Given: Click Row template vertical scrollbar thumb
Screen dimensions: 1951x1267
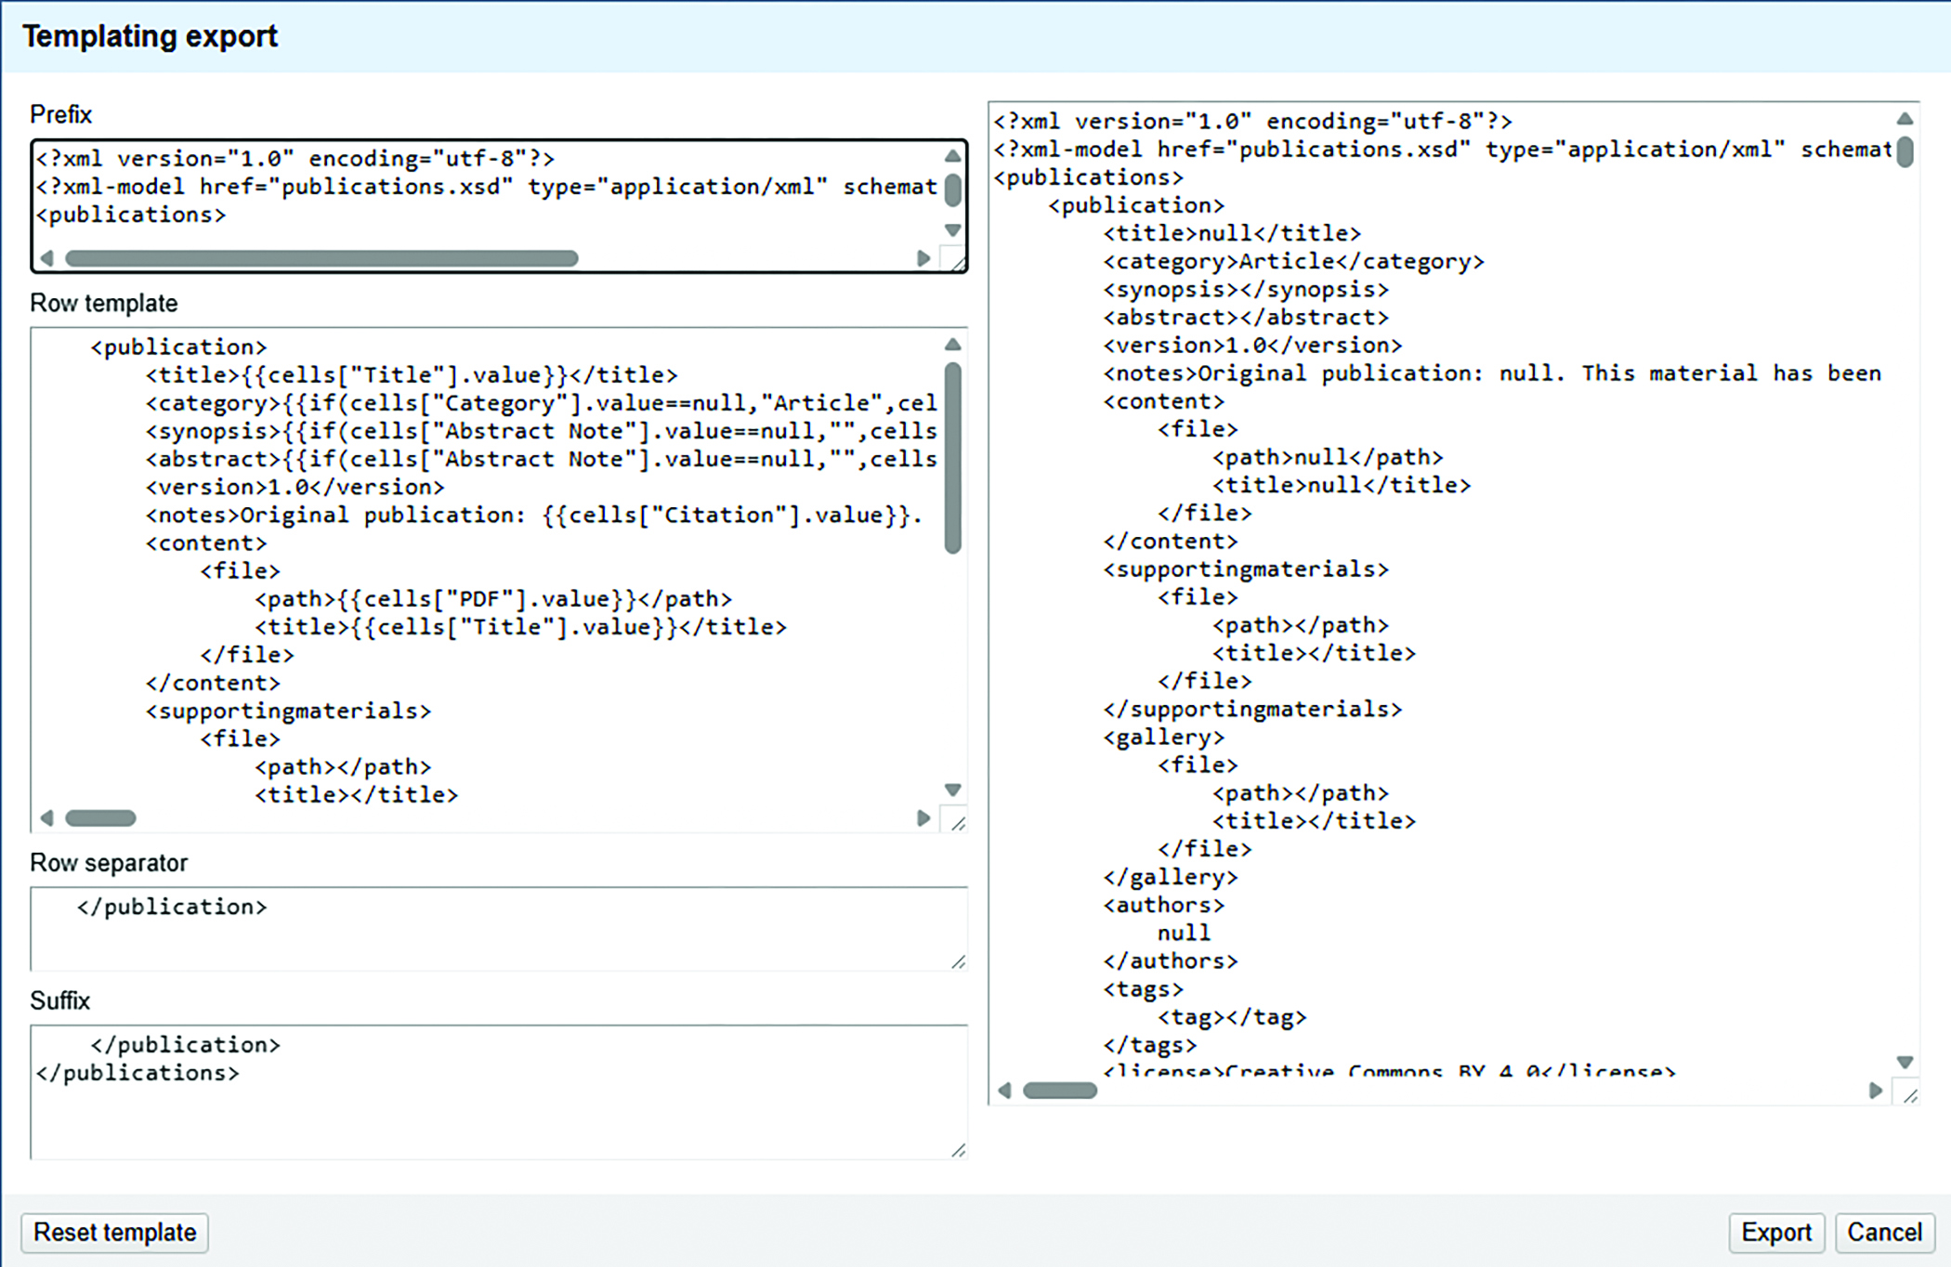Looking at the screenshot, I should 952,457.
